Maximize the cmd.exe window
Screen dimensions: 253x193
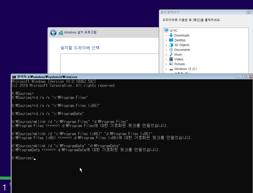click(x=246, y=77)
